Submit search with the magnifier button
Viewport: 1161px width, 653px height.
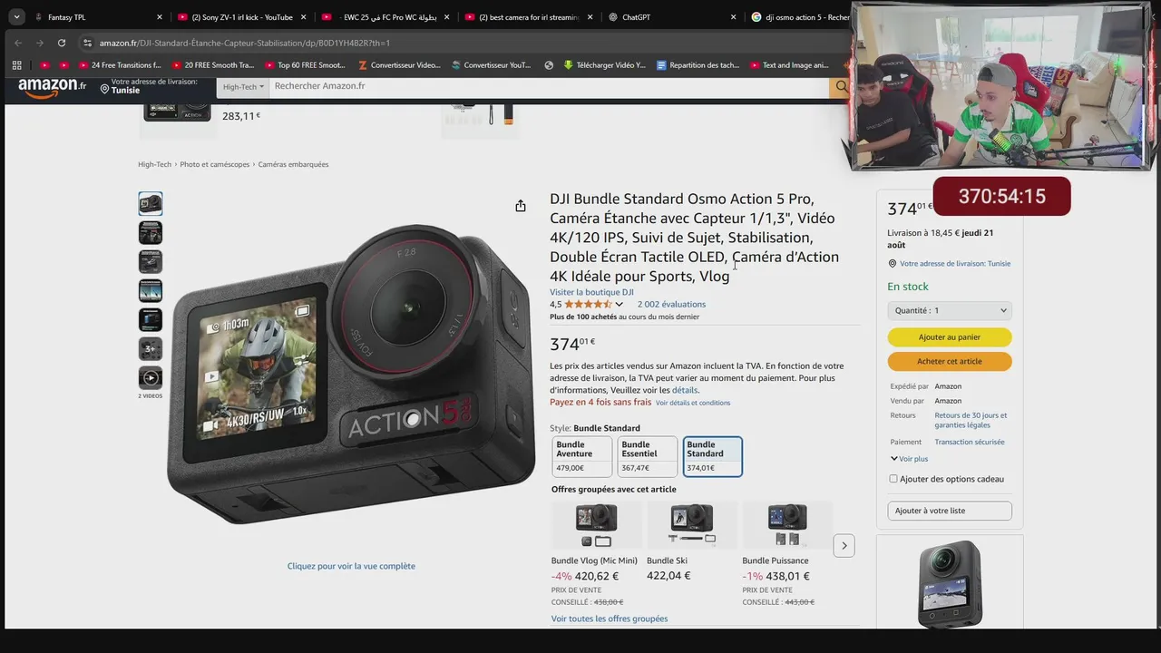coord(841,86)
